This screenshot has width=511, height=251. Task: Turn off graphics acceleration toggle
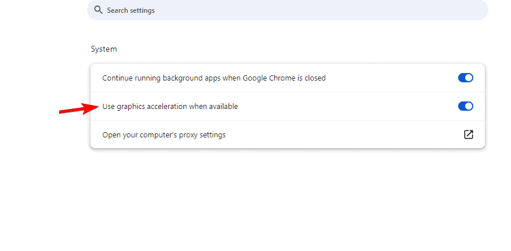466,106
